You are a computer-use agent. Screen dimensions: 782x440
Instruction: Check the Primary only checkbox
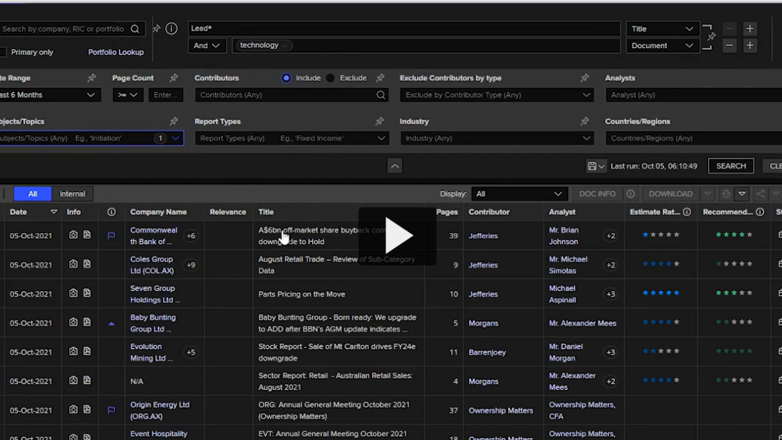[x=3, y=52]
